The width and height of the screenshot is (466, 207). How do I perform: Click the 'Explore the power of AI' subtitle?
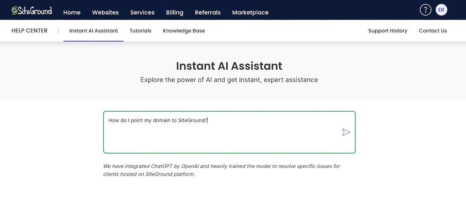229,80
